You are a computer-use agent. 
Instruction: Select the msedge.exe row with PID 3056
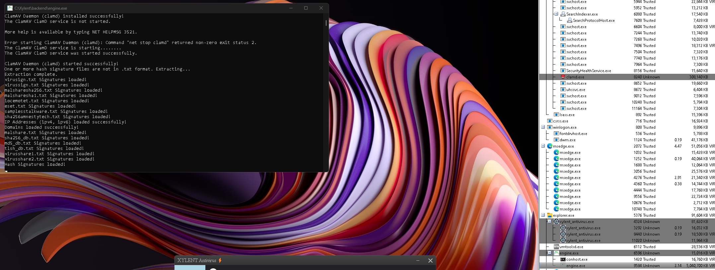[x=627, y=171]
